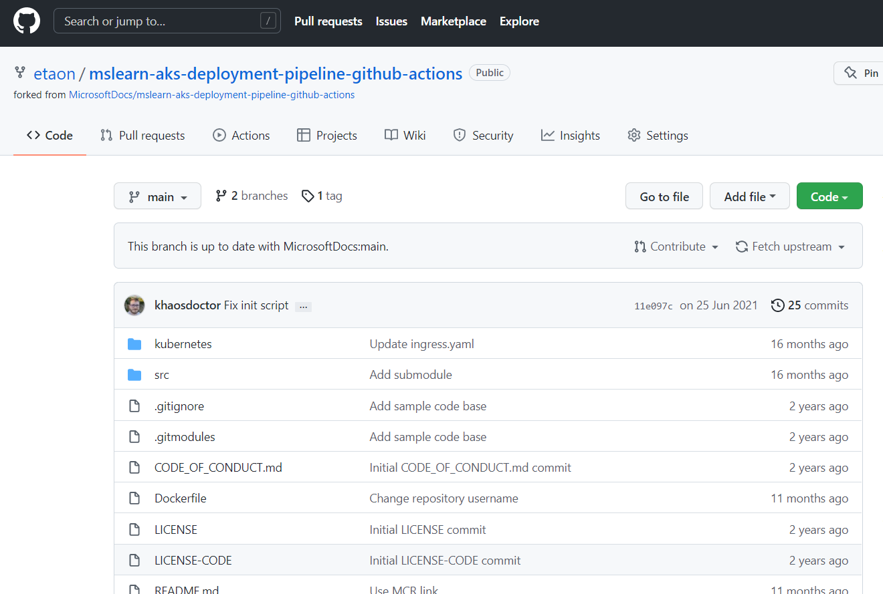
Task: Click the Projects table icon
Action: tap(304, 135)
